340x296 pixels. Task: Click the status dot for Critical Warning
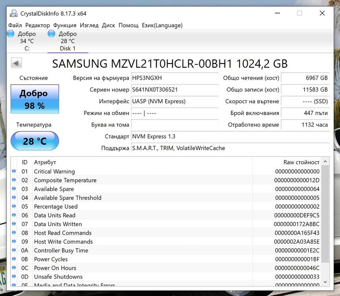tap(14, 171)
